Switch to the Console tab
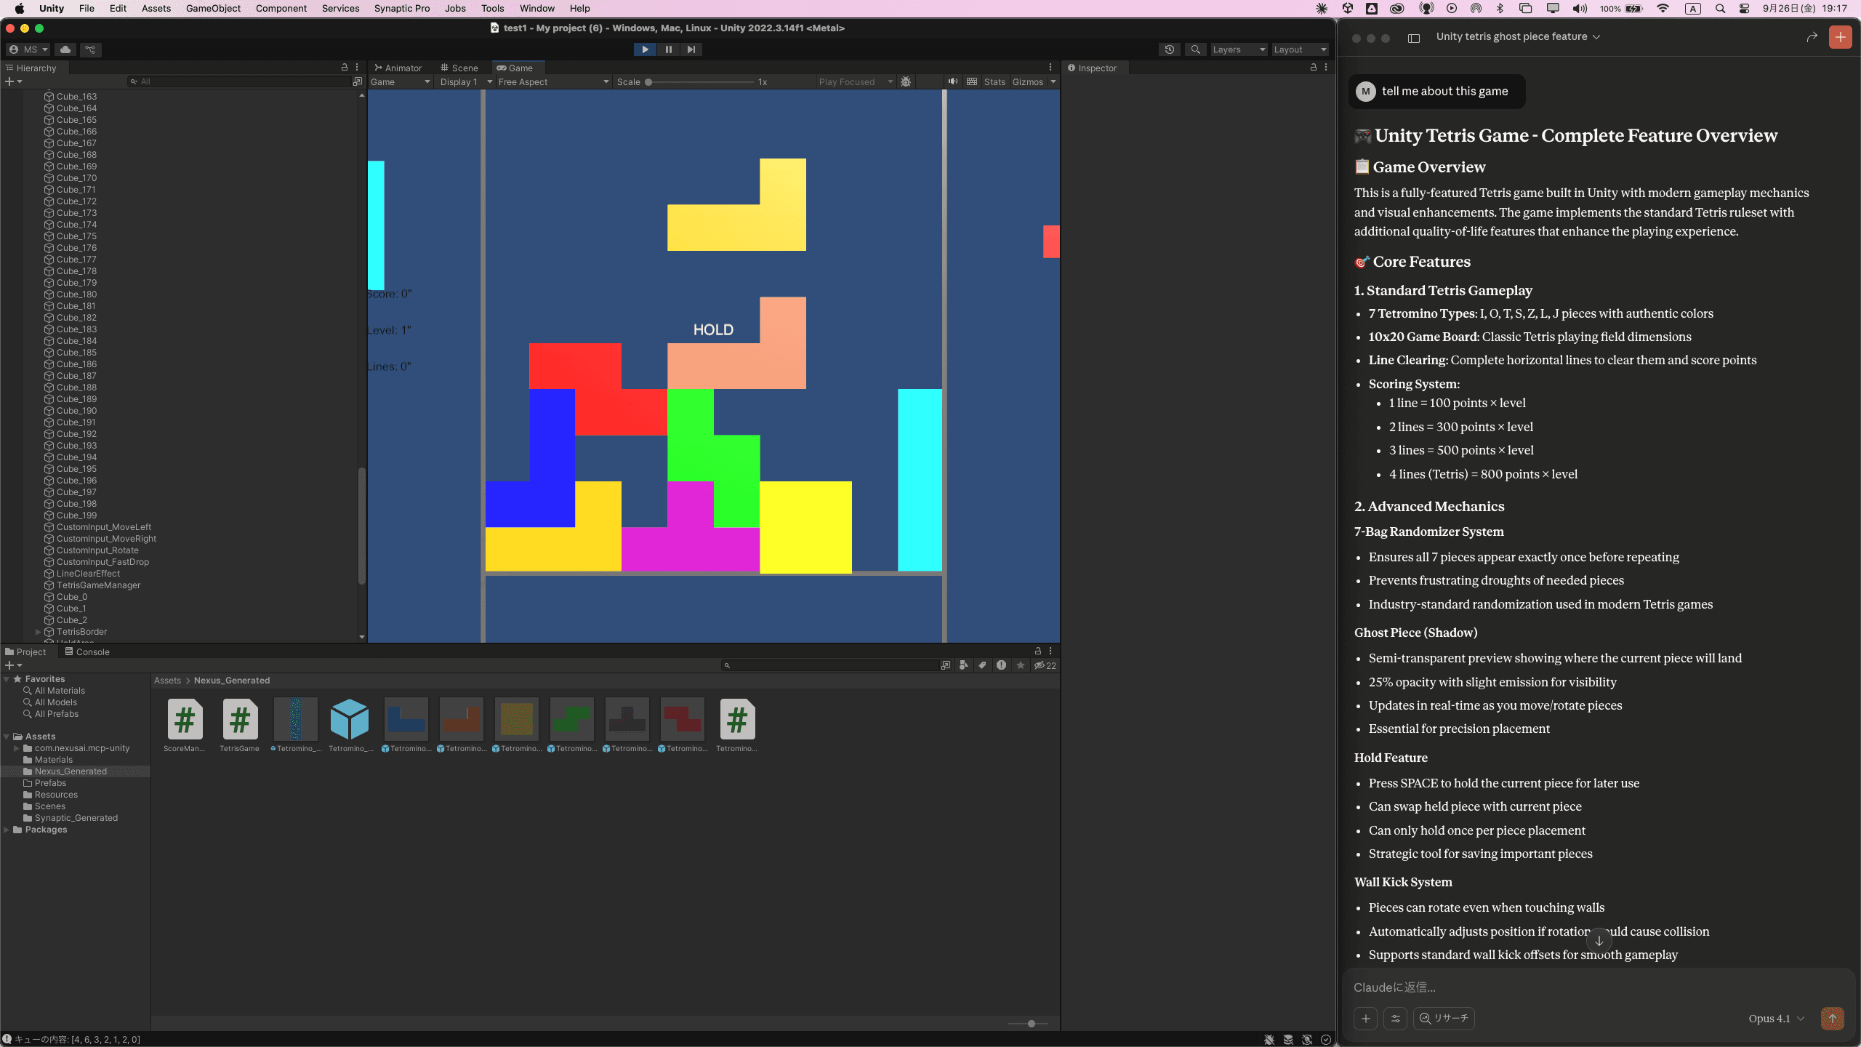This screenshot has height=1047, width=1861. click(87, 651)
